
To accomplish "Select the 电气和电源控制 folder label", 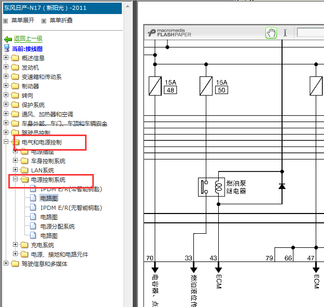I will [42, 142].
